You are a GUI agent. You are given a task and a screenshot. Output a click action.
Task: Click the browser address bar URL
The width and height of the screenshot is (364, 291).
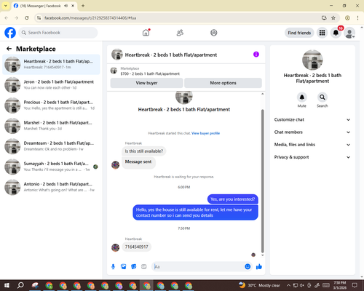pos(90,18)
